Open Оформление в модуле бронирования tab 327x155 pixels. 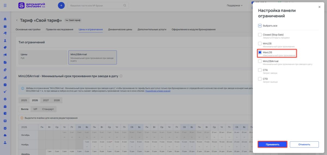pos(193,29)
